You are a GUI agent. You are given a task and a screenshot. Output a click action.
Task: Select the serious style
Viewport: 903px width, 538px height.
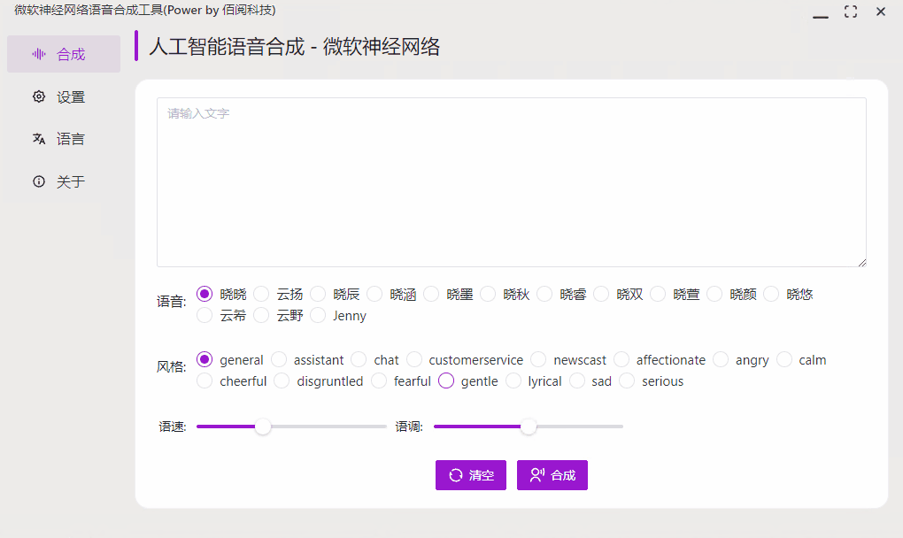pyautogui.click(x=627, y=380)
